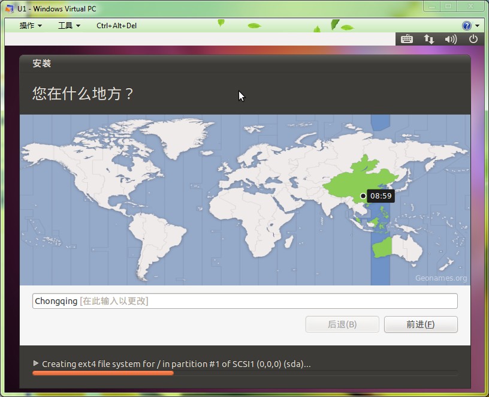The height and width of the screenshot is (397, 489).
Task: Close the Windows Virtual PC window
Action: click(x=470, y=6)
